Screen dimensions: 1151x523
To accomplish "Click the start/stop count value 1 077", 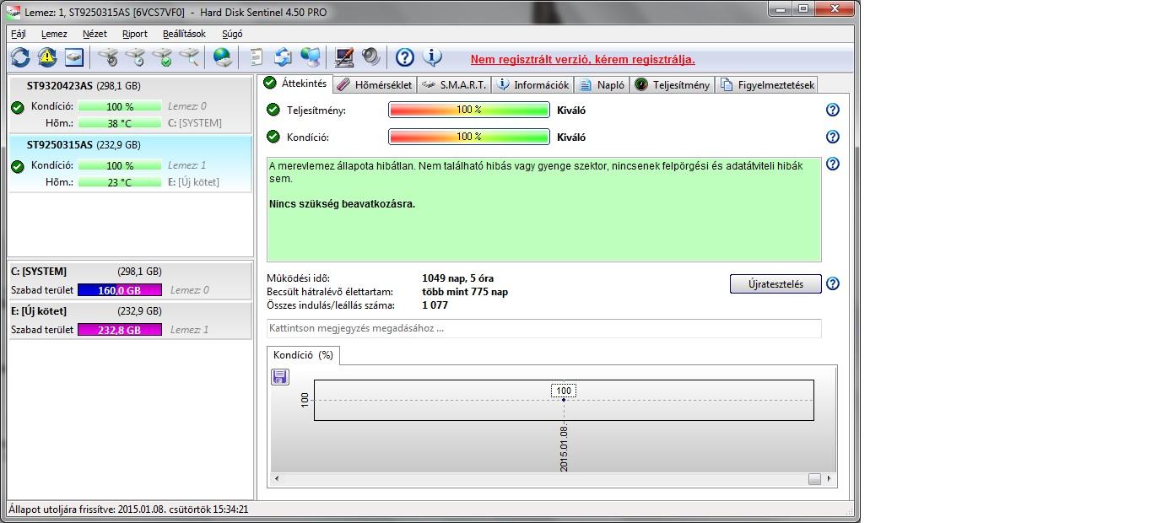I will coord(435,305).
